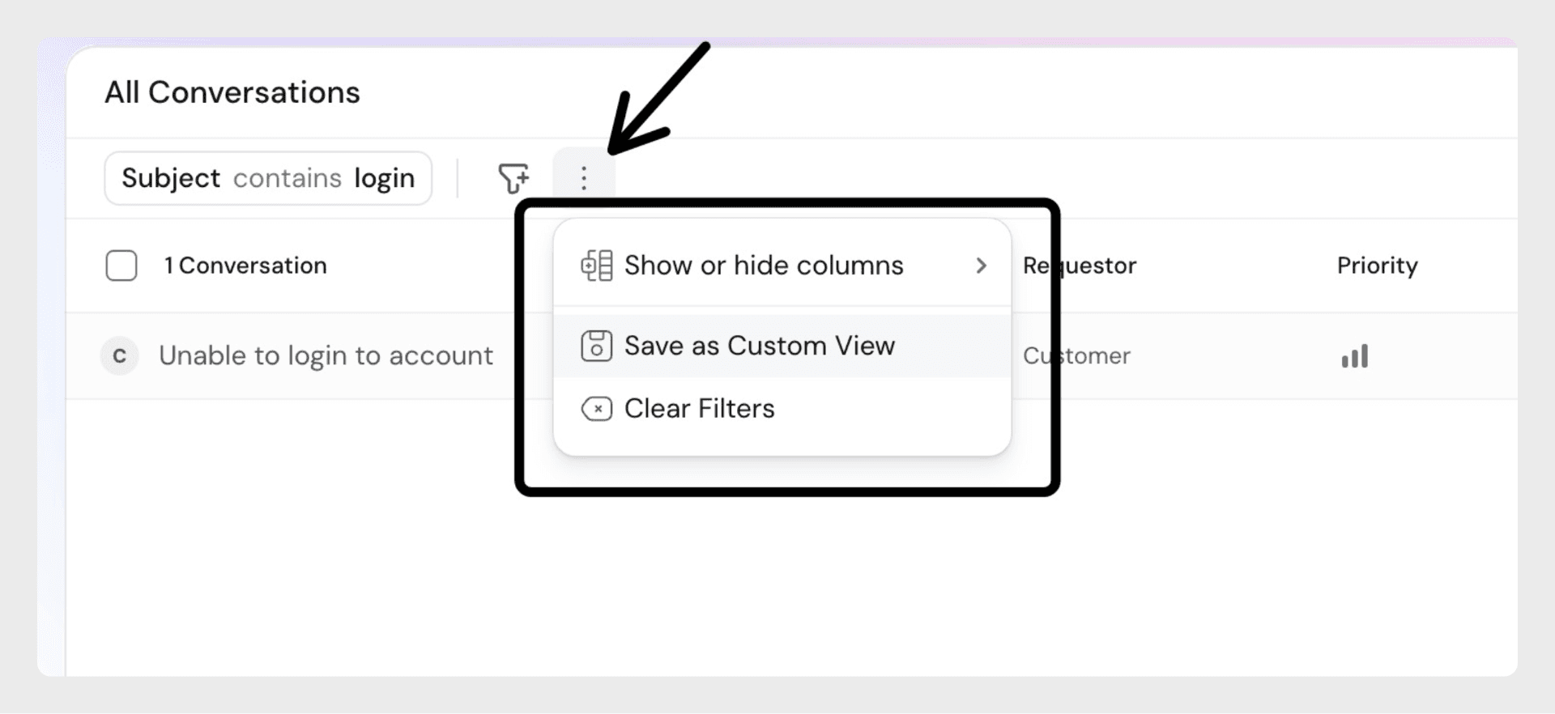Click the Subject contains login filter chip
The image size is (1555, 714).
[268, 178]
